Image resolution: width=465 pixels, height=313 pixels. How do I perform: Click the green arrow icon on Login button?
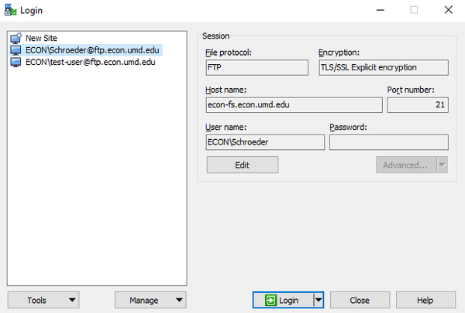coord(270,301)
